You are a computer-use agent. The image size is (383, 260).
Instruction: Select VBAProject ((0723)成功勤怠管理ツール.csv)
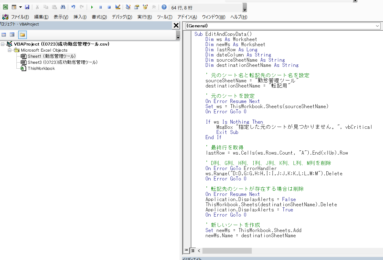[x=61, y=44]
